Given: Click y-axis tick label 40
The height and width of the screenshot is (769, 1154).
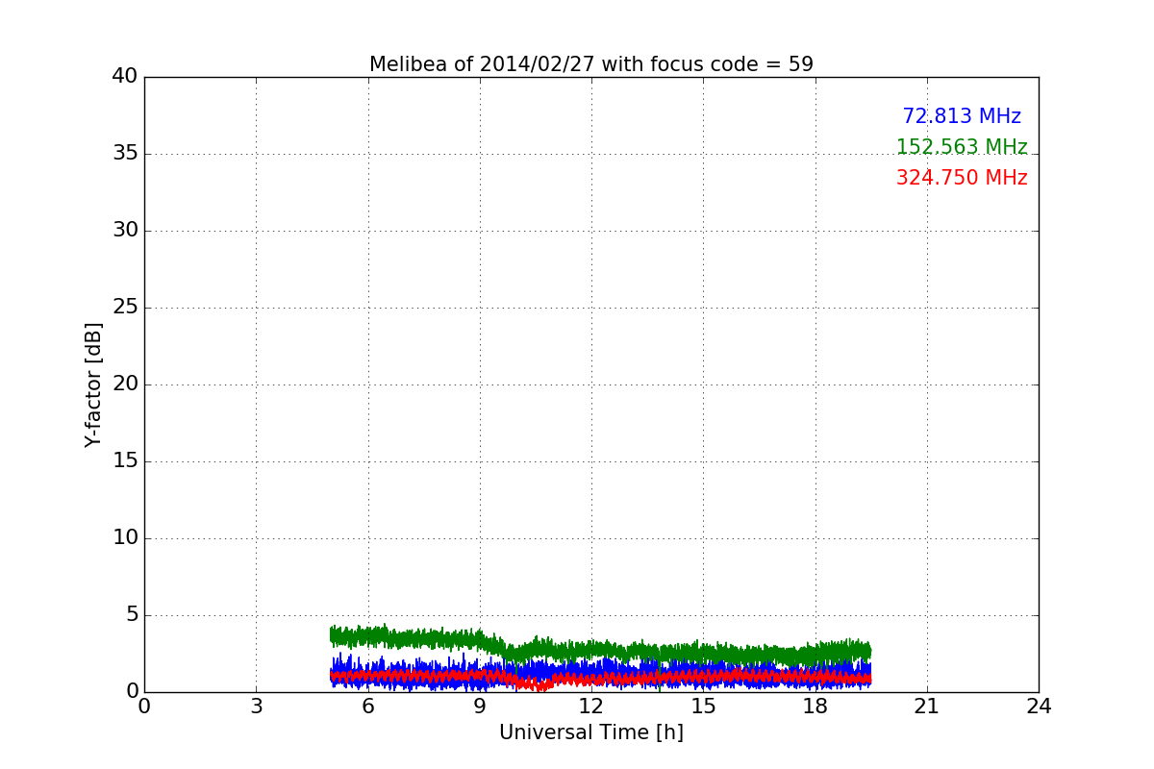Looking at the screenshot, I should point(125,76).
